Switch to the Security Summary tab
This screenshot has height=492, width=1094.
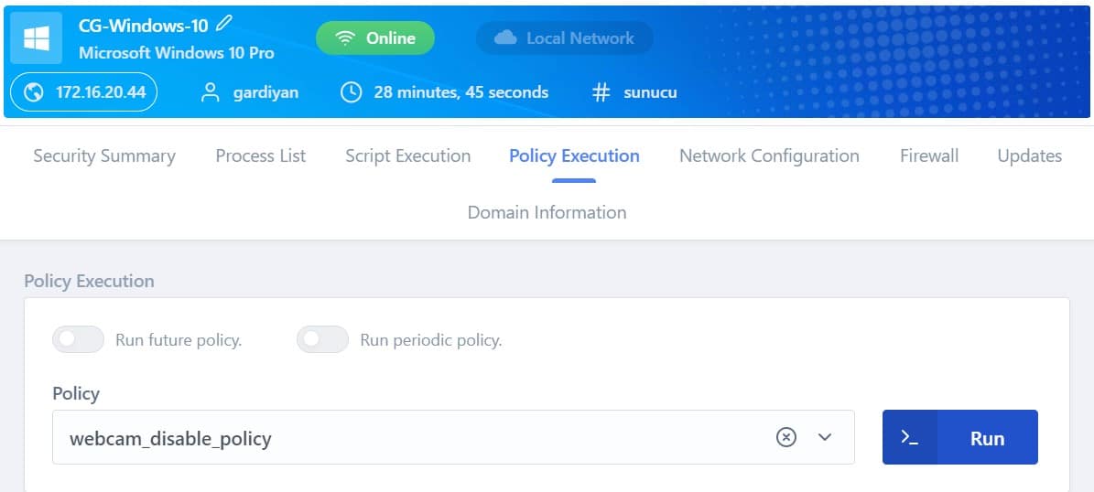click(x=104, y=156)
